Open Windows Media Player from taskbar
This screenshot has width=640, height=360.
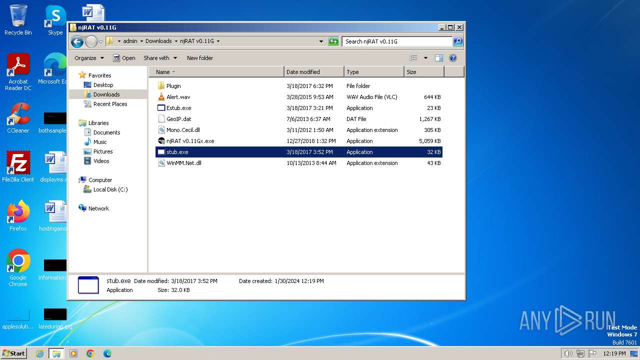coord(73,353)
